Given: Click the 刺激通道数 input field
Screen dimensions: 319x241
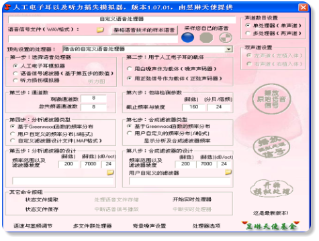Looking at the screenshot, I should coord(93,98).
